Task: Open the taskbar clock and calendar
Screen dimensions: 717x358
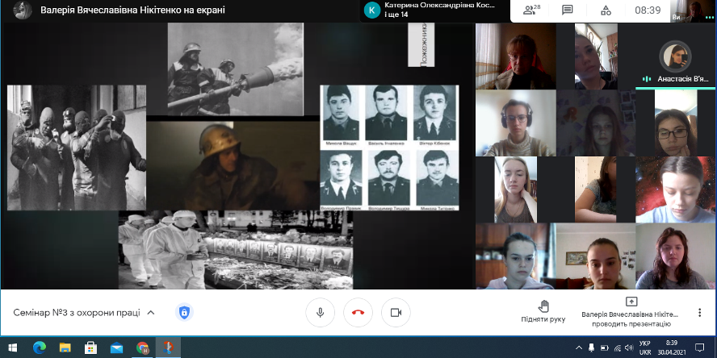Action: point(673,348)
